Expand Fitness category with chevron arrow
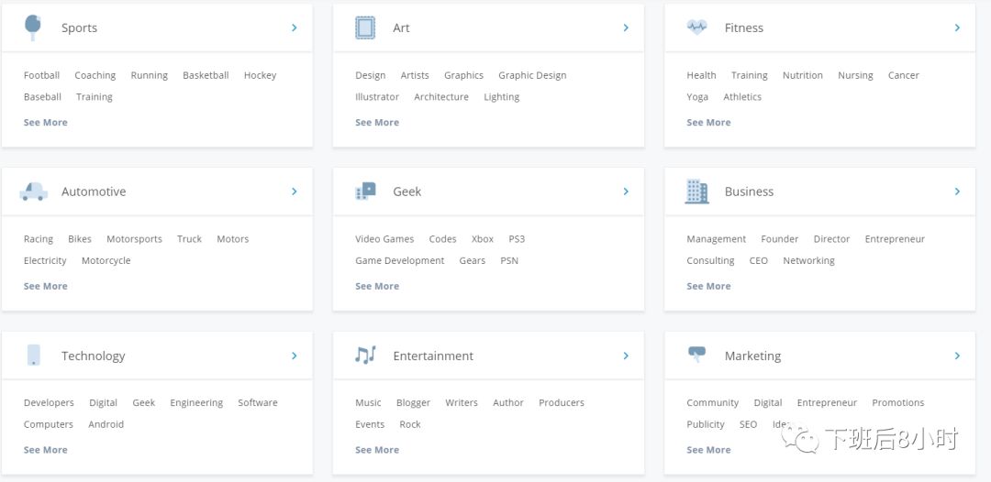This screenshot has height=482, width=991. point(957,27)
